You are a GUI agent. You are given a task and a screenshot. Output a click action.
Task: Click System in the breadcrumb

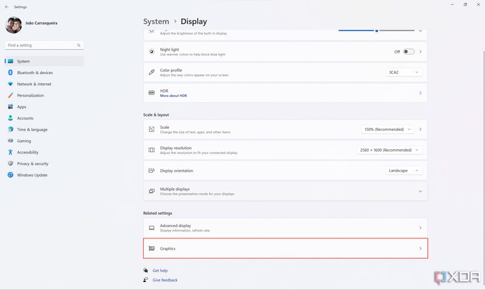pos(156,21)
